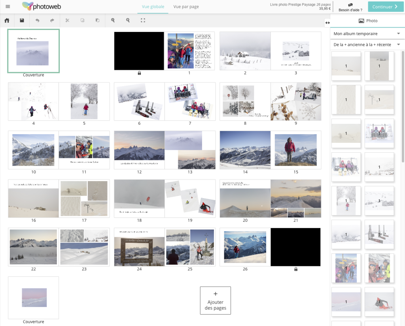Select page 24 thumbnail
The height and width of the screenshot is (326, 405).
click(139, 247)
